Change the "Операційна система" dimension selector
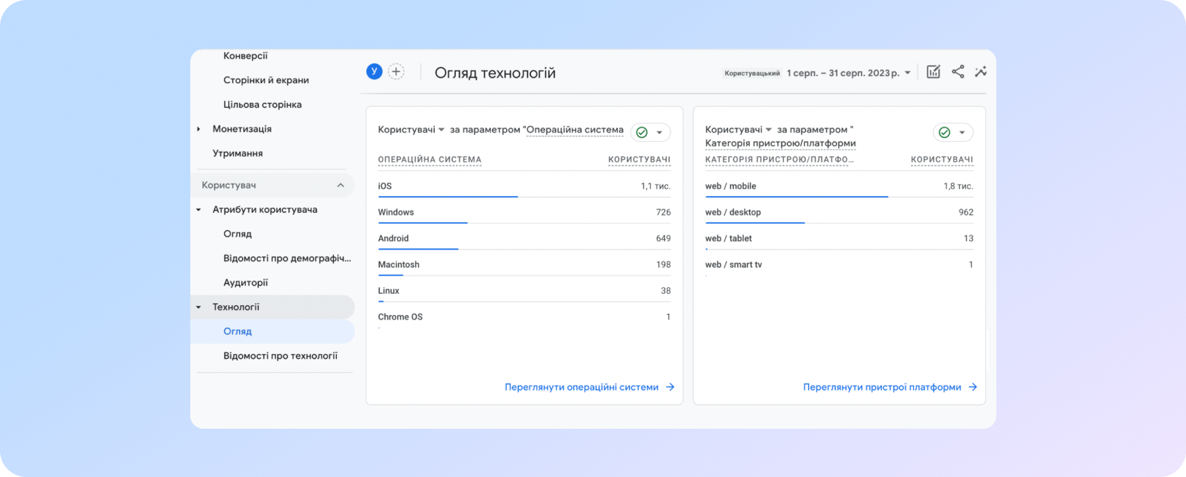1186x477 pixels. click(575, 129)
